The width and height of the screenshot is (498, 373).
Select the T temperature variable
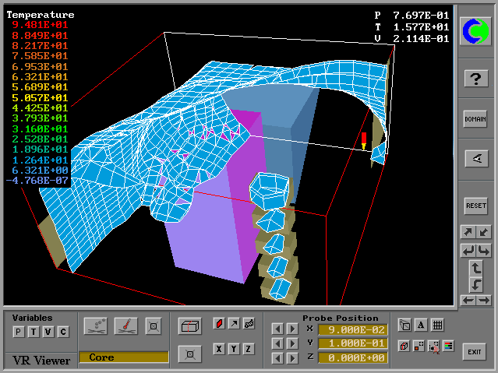pyautogui.click(x=34, y=333)
